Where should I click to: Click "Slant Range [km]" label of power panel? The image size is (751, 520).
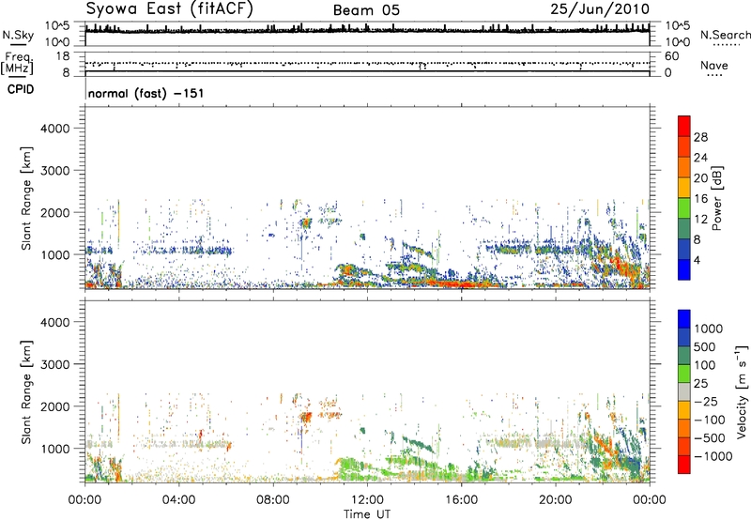[26, 198]
